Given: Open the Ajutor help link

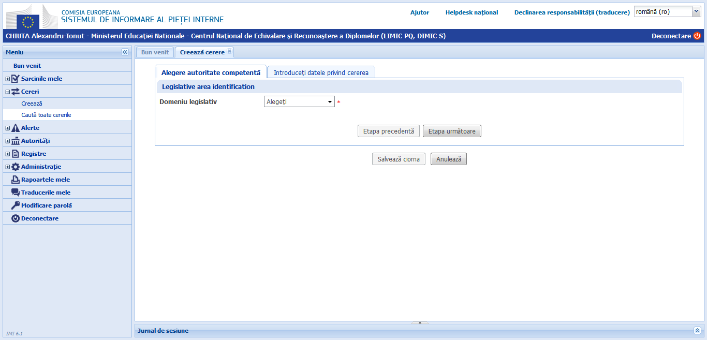Looking at the screenshot, I should coord(419,12).
